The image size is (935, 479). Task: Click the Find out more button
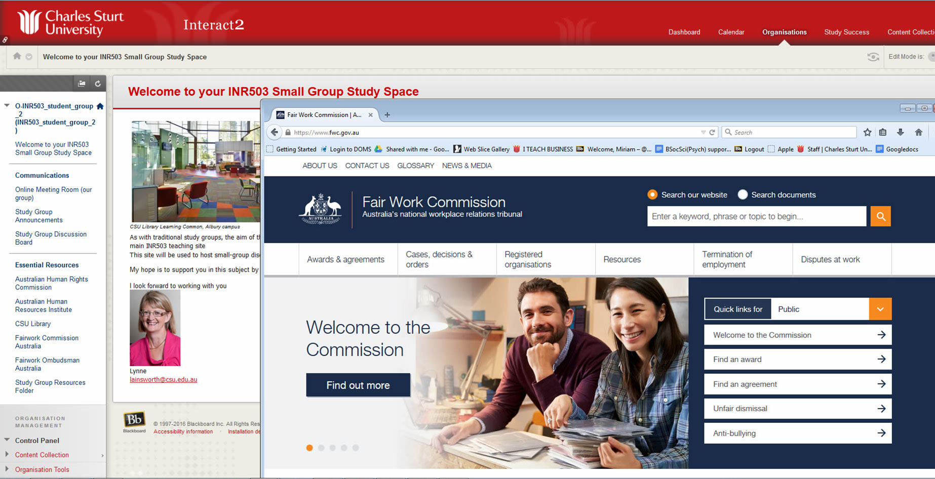click(358, 385)
